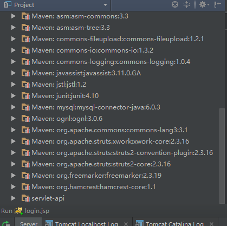Expand the struts2-core:2.3.16 library node

(13, 164)
